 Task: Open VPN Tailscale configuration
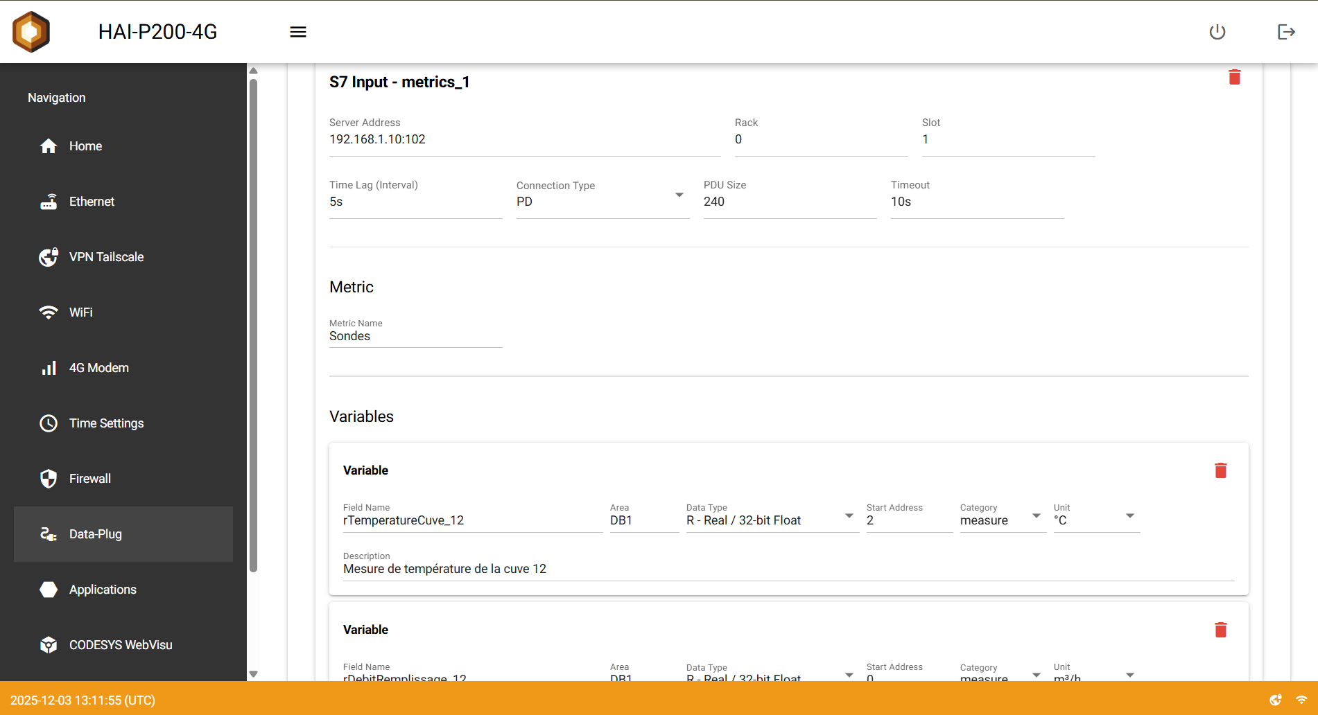[49, 256]
